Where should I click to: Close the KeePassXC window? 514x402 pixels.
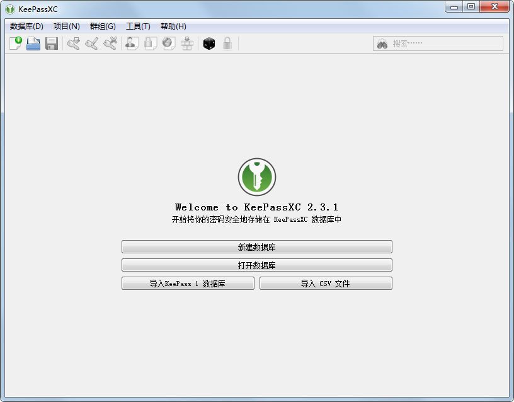(x=494, y=6)
